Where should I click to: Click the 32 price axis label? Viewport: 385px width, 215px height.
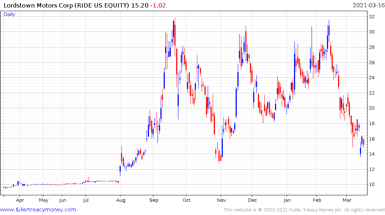point(372,17)
